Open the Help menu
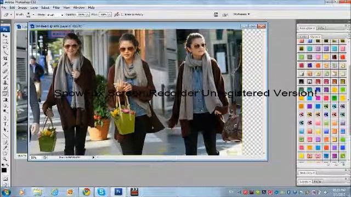351x197 pixels. pyautogui.click(x=92, y=8)
